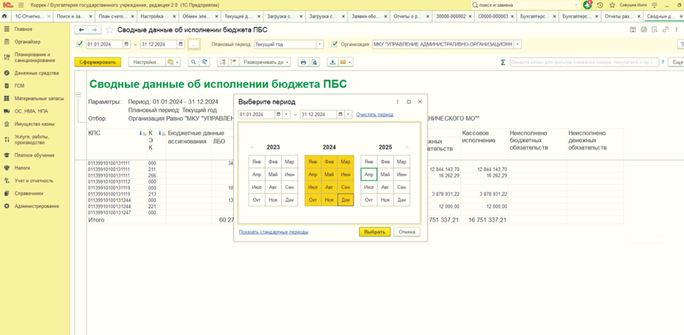Select Дек in the 2024 calendar
The image size is (684, 335).
[345, 199]
